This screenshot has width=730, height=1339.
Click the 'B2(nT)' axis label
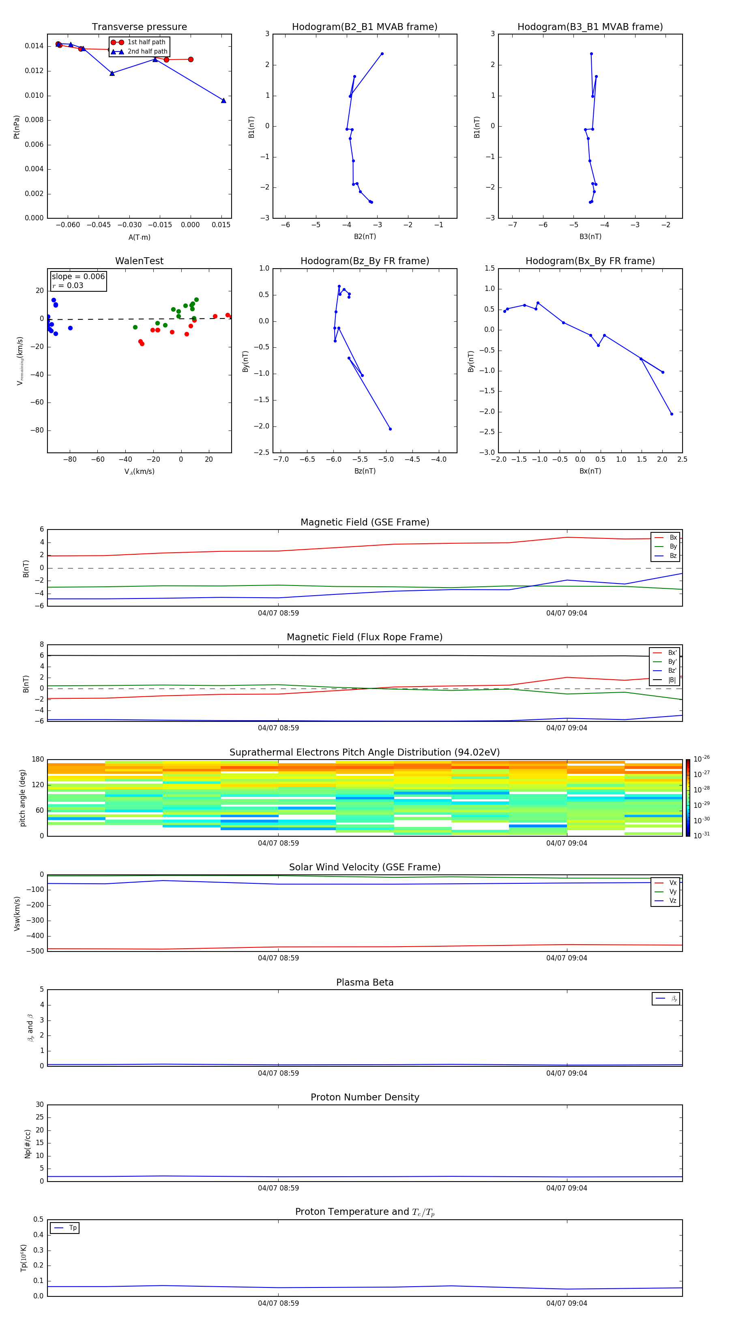pyautogui.click(x=365, y=237)
